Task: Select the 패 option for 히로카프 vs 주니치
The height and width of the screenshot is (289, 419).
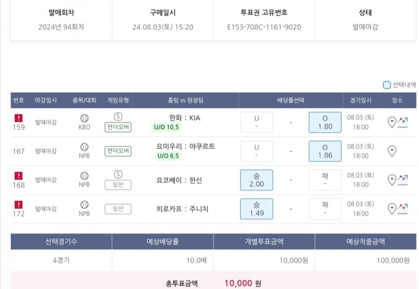Action: [x=325, y=209]
